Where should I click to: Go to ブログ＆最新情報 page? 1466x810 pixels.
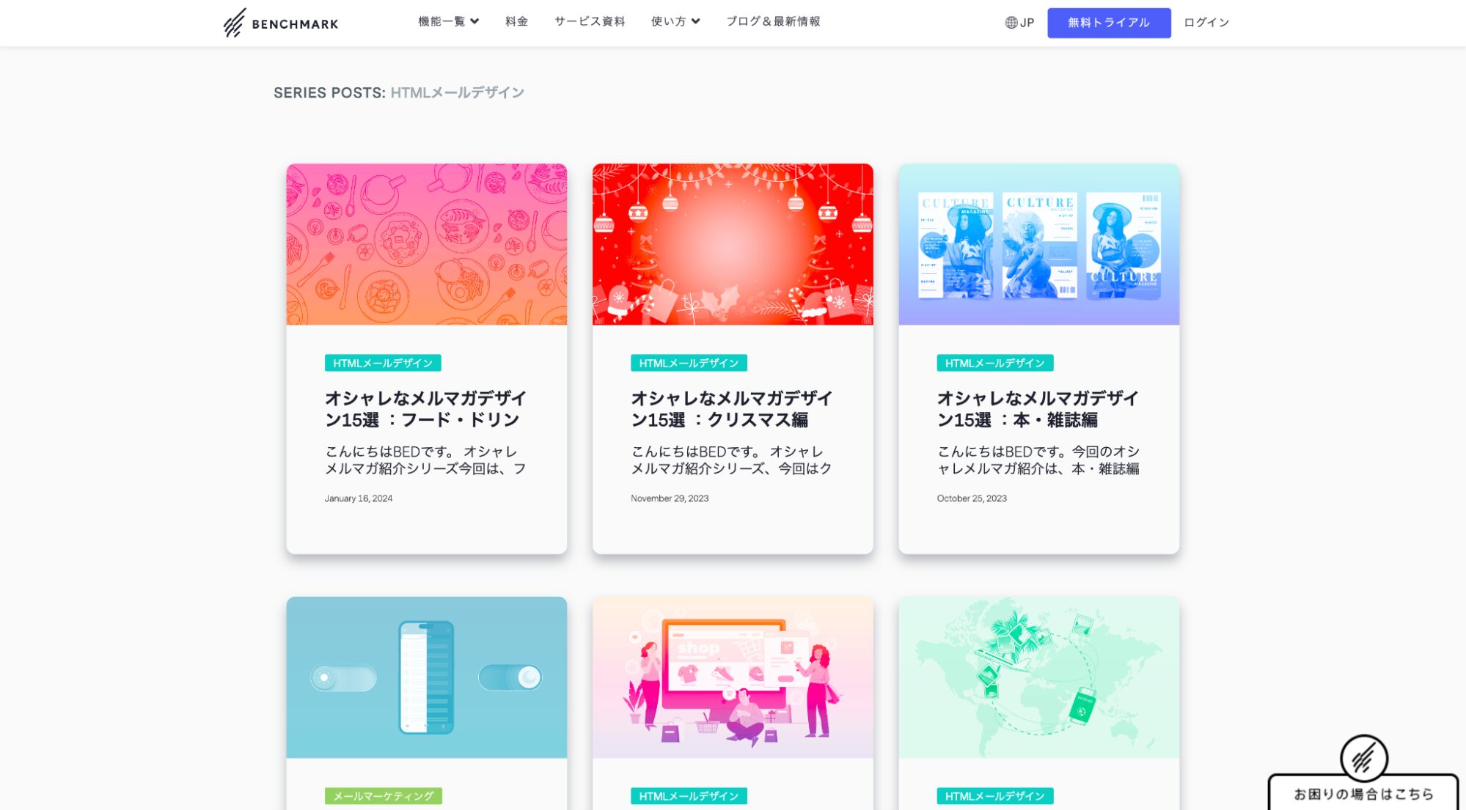click(x=773, y=21)
